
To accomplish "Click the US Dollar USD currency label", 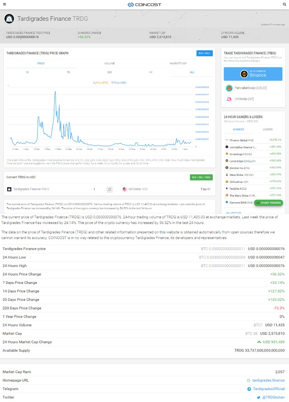I will pyautogui.click(x=138, y=189).
